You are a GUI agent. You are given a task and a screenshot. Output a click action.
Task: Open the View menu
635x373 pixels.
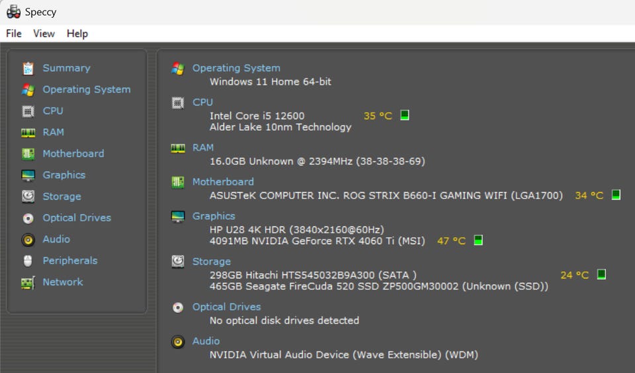pos(44,34)
